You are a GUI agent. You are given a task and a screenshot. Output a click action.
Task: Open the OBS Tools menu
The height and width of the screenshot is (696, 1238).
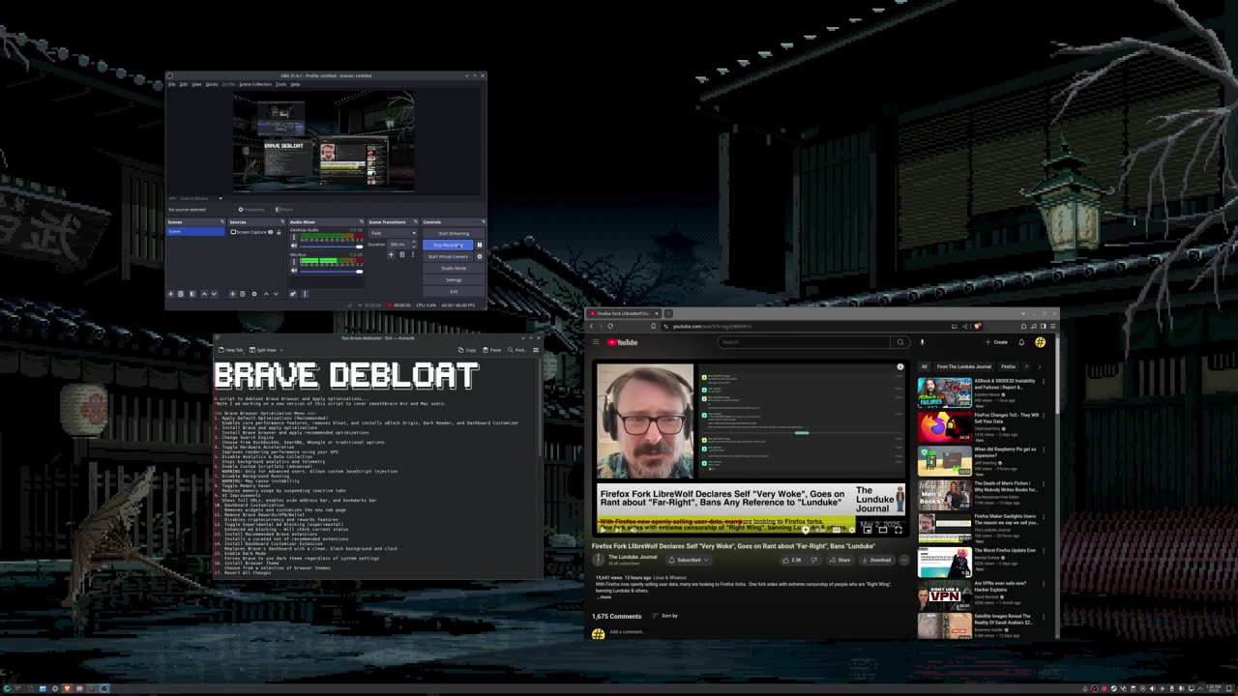point(280,84)
